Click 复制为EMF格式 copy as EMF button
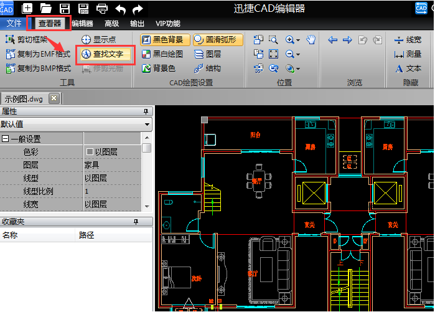The height and width of the screenshot is (312, 435). [x=38, y=54]
